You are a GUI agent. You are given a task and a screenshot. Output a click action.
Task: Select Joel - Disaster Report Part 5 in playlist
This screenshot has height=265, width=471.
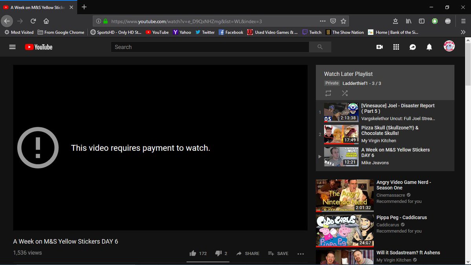pyautogui.click(x=385, y=112)
